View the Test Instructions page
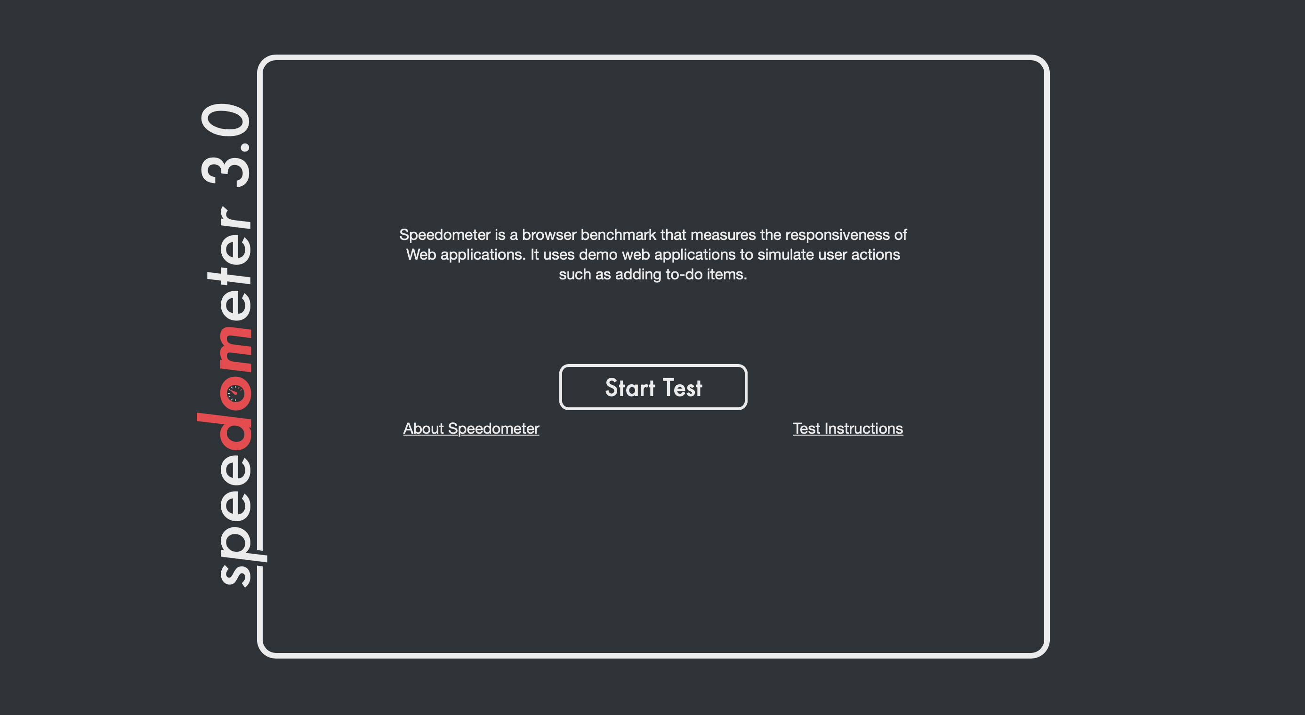This screenshot has height=715, width=1305. 847,428
